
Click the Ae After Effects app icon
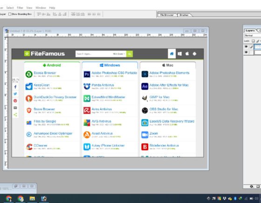144,86
